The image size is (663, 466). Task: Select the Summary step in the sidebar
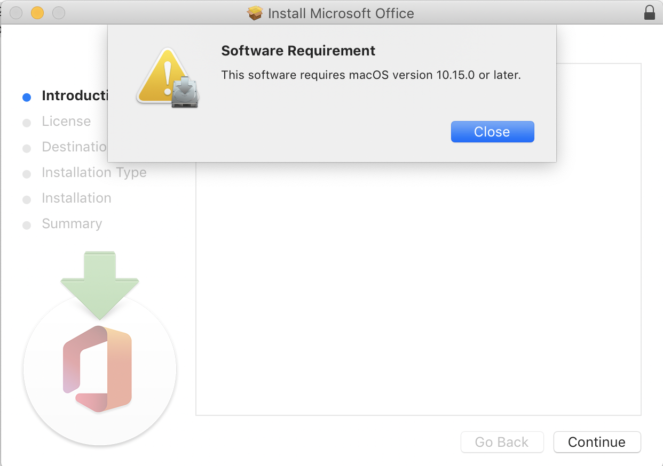(72, 224)
